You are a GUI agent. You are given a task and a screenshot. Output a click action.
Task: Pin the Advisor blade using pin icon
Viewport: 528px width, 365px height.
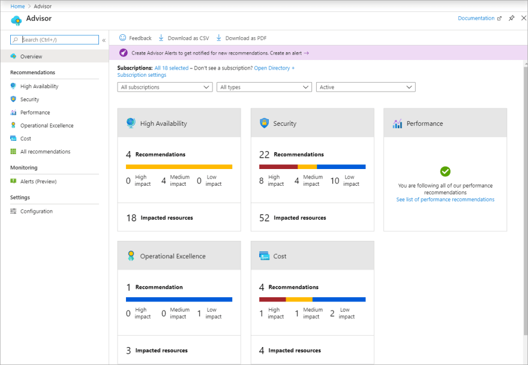coord(511,18)
